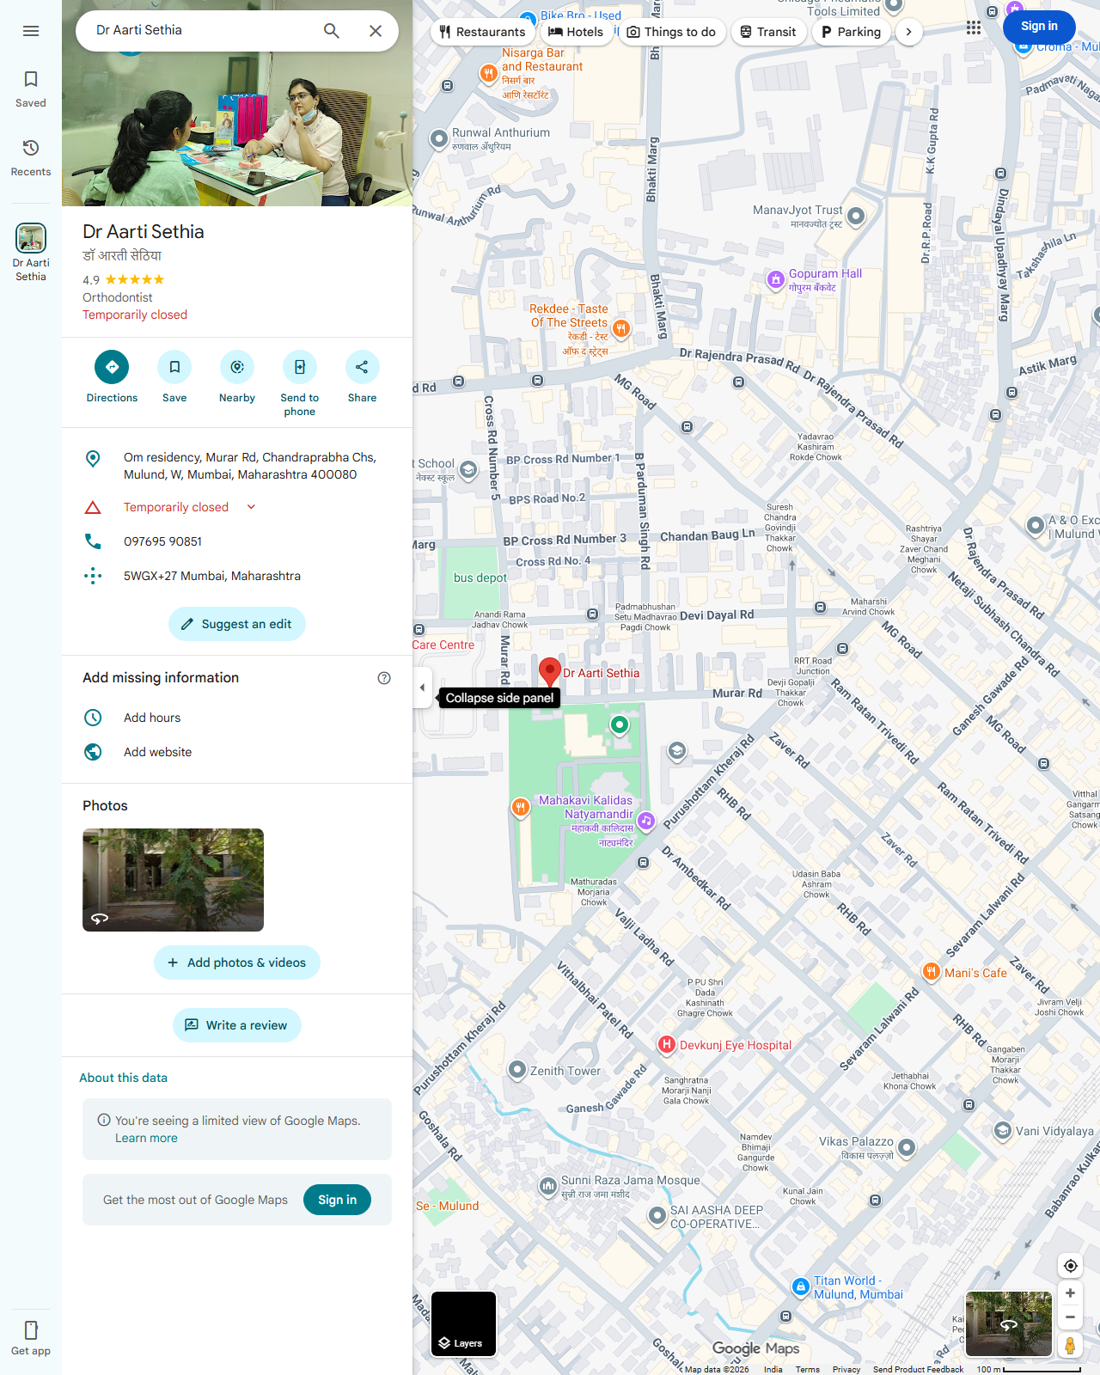Select Vani Vidyalaya marker
Image resolution: width=1100 pixels, height=1375 pixels.
(x=1002, y=1130)
